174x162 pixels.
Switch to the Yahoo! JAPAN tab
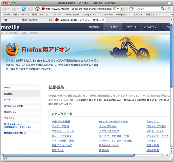pyautogui.click(x=27, y=20)
